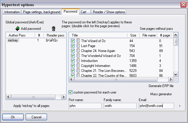Click the green Add password icon
Viewport: 188px width, 123px height.
click(x=18, y=29)
